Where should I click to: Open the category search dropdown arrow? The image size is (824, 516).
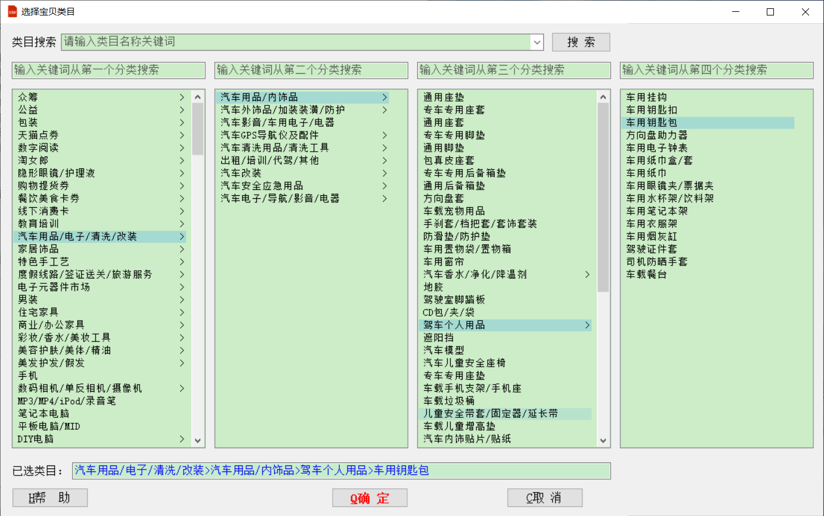click(x=537, y=42)
